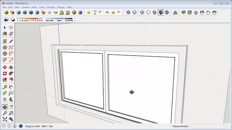Select the 2-Point Arc tool

(11, 60)
